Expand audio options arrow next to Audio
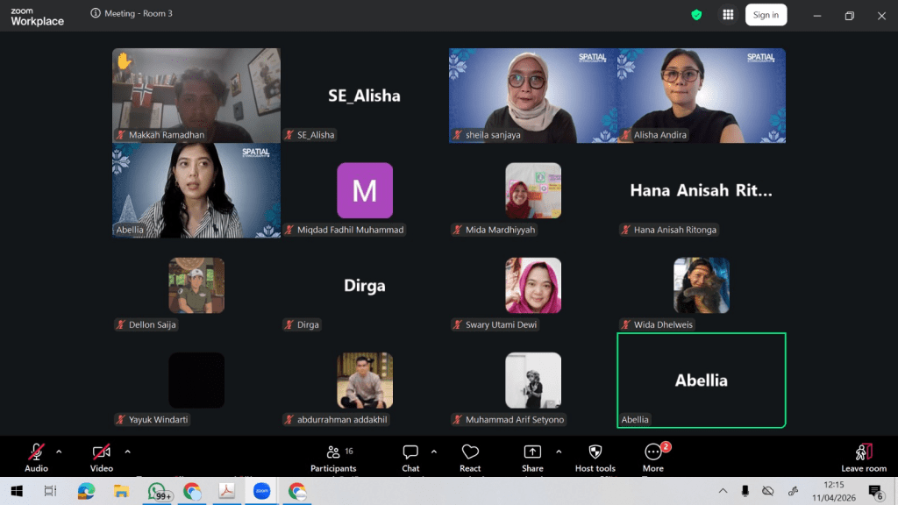Screen dimensions: 898x505 (x=59, y=452)
